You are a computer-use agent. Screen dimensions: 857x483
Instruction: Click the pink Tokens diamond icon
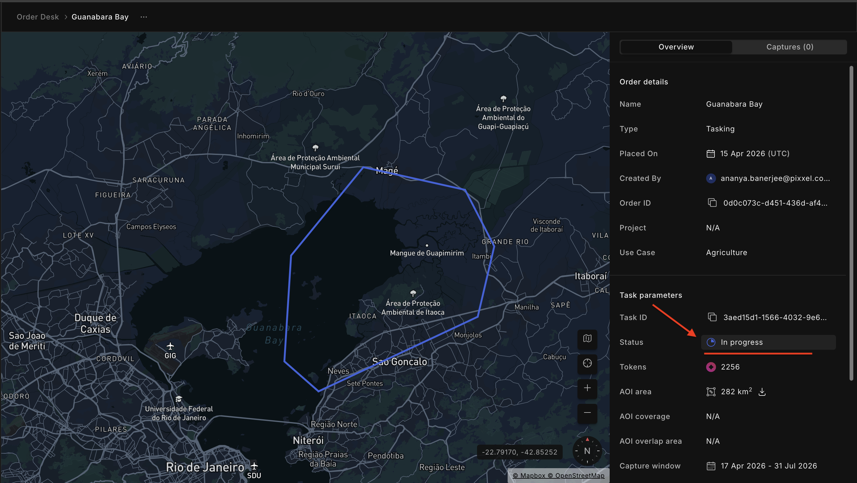(711, 367)
